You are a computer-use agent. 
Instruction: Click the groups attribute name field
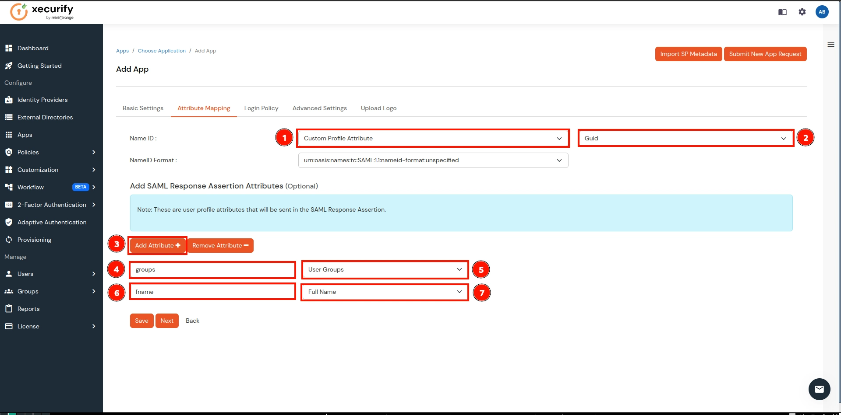[212, 269]
